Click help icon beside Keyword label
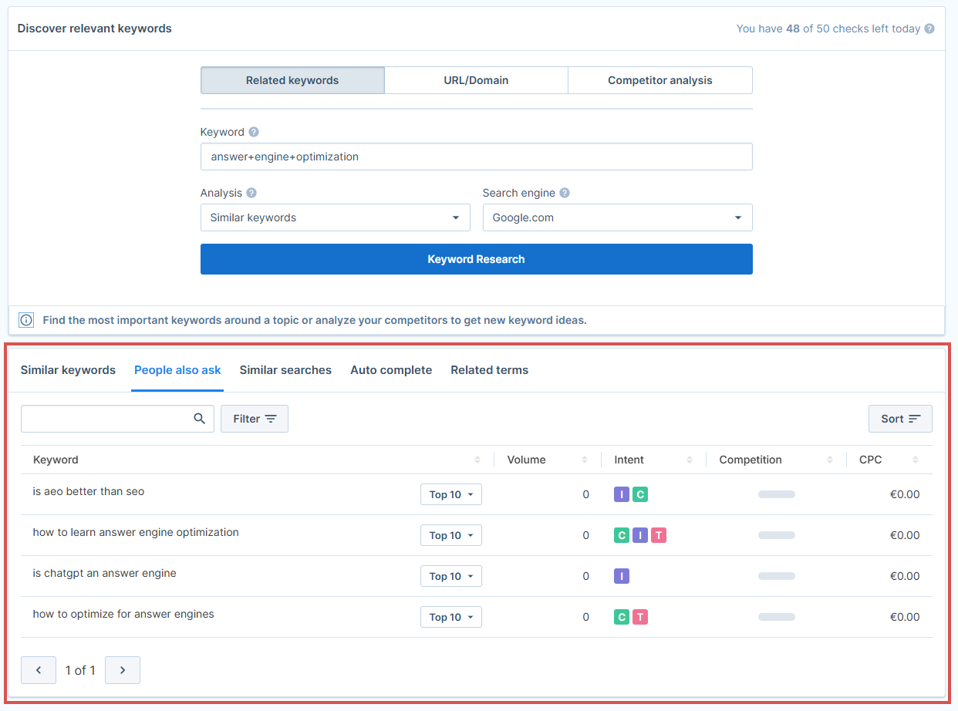 pos(254,132)
